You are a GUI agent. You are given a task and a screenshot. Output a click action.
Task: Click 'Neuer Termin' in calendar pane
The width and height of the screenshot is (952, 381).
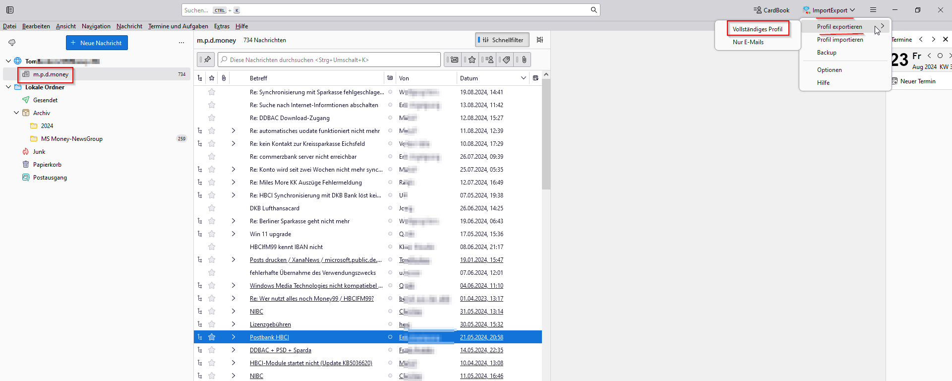pyautogui.click(x=917, y=81)
